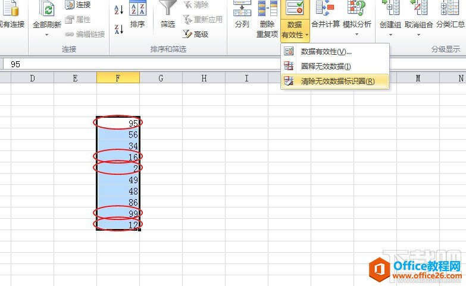The width and height of the screenshot is (466, 286).
Task: Select column E header
Action: click(x=75, y=78)
